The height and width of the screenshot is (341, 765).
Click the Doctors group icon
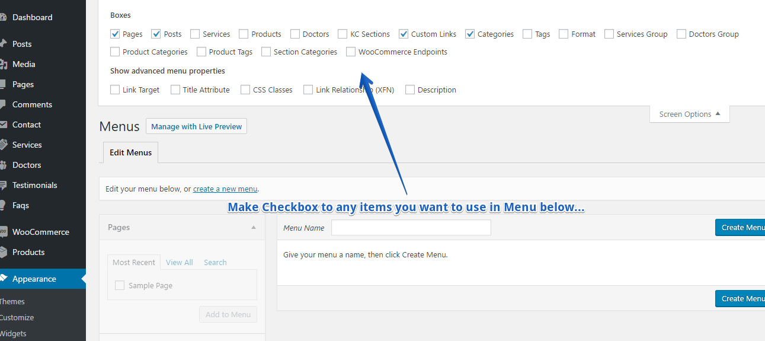coord(3,165)
